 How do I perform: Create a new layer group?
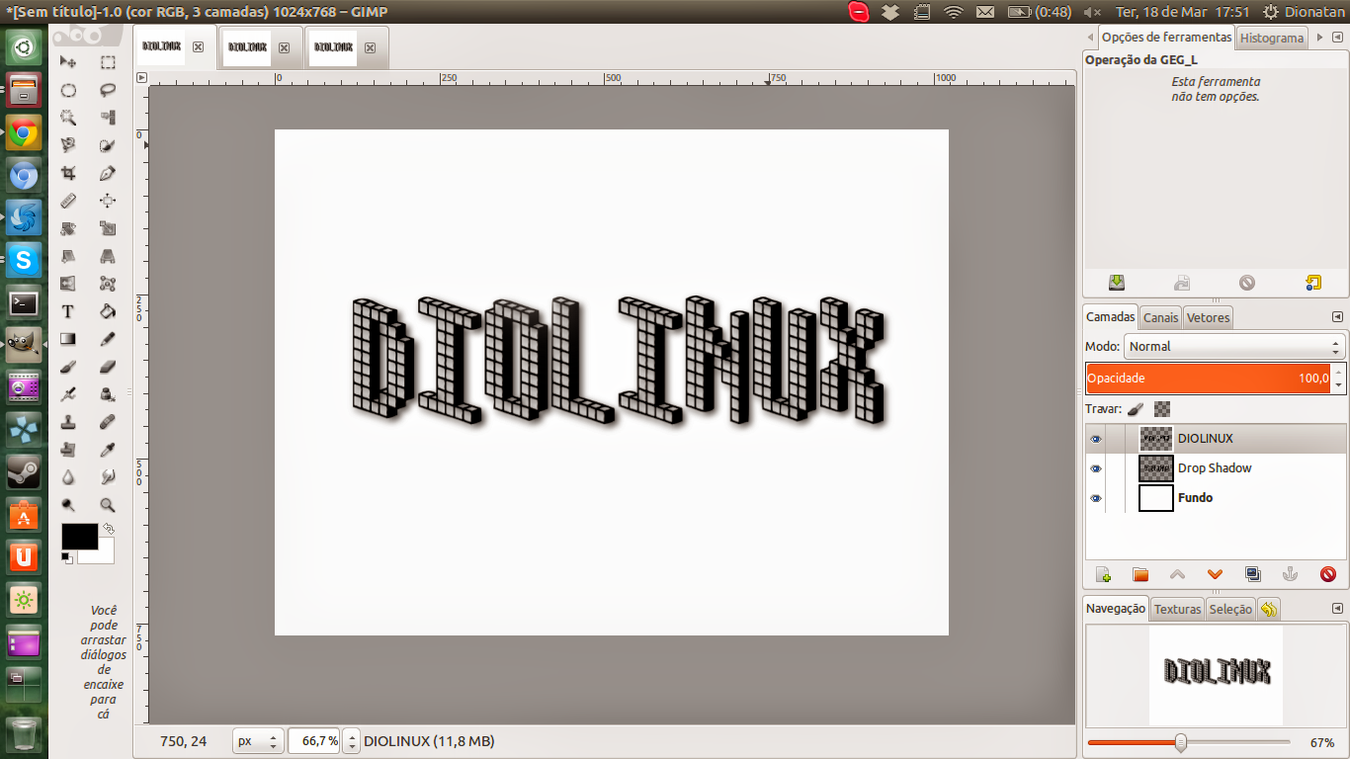(x=1140, y=574)
